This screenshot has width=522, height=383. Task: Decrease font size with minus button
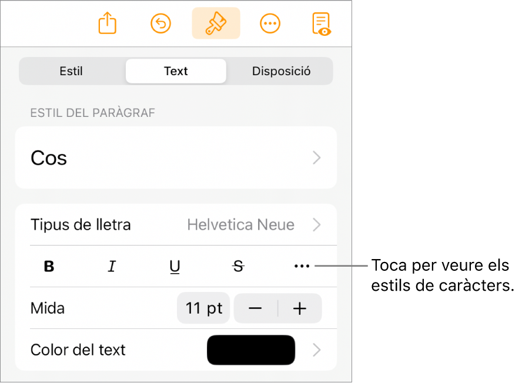tap(255, 308)
